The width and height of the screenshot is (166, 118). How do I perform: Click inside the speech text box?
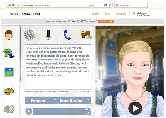pos(58,67)
